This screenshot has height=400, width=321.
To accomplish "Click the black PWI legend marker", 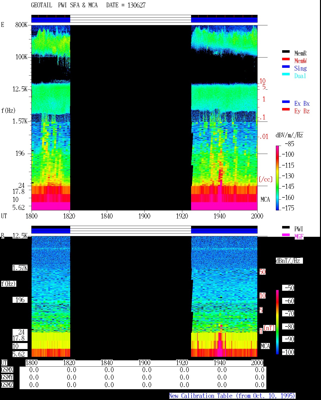I will (286, 227).
